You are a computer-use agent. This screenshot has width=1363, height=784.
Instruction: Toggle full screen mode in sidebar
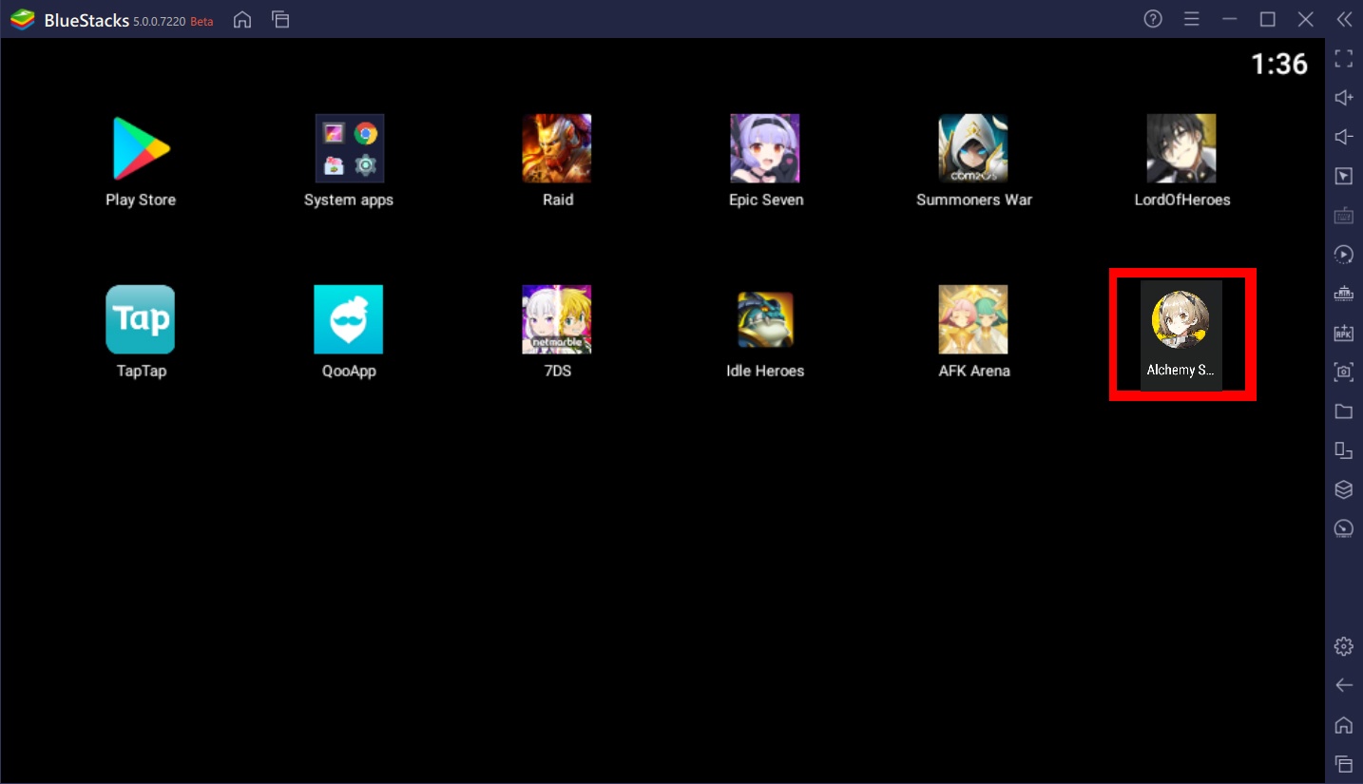coord(1343,59)
